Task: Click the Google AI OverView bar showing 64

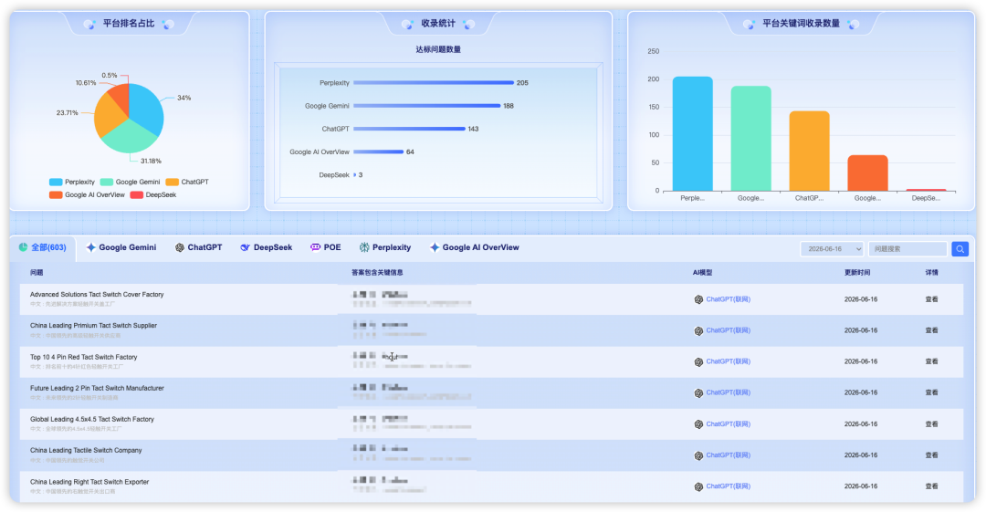Action: [379, 152]
